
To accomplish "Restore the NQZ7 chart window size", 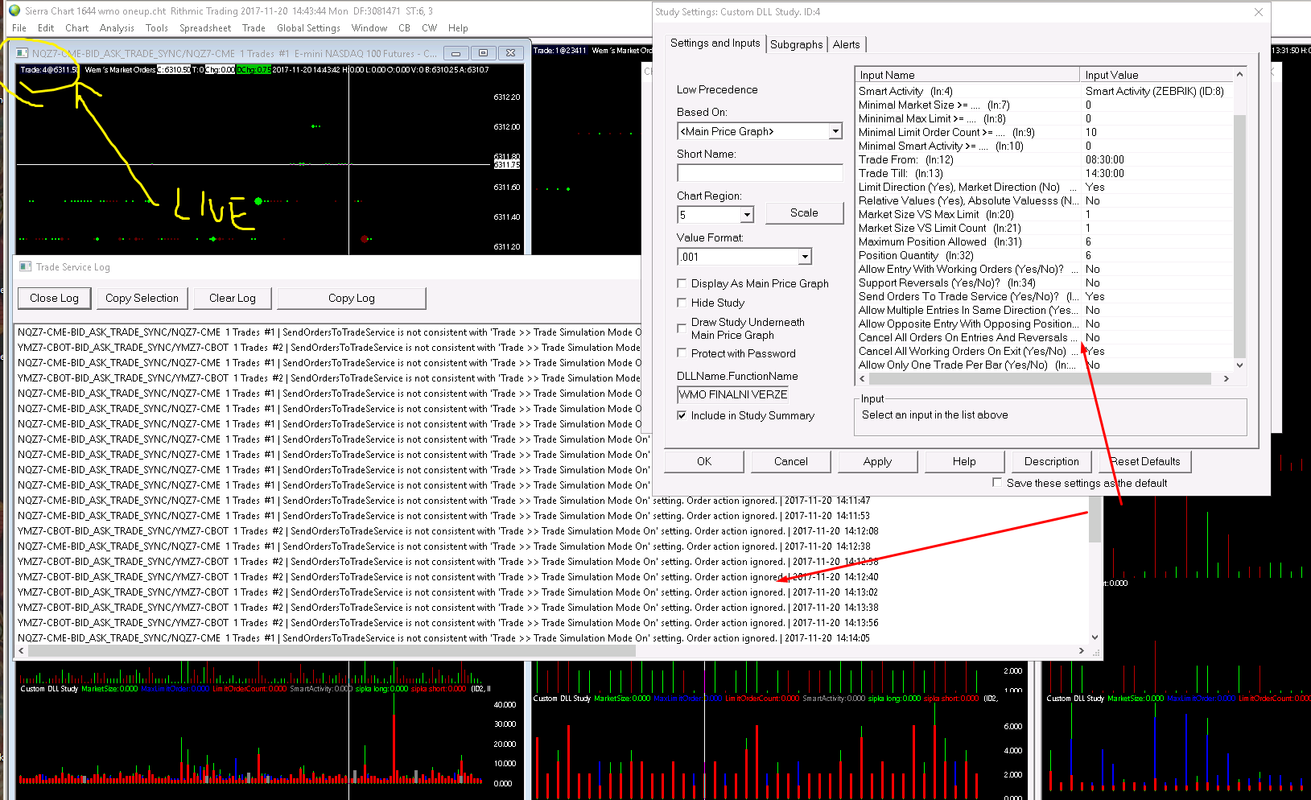I will (483, 53).
